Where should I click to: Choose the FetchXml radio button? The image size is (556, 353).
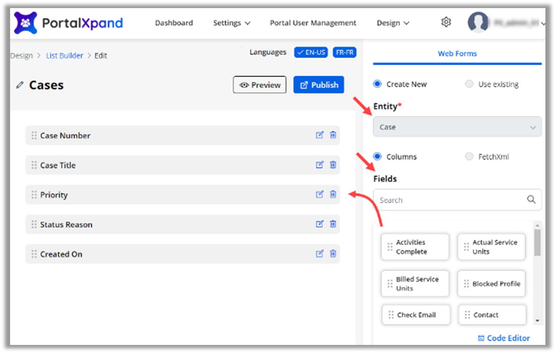pos(470,157)
